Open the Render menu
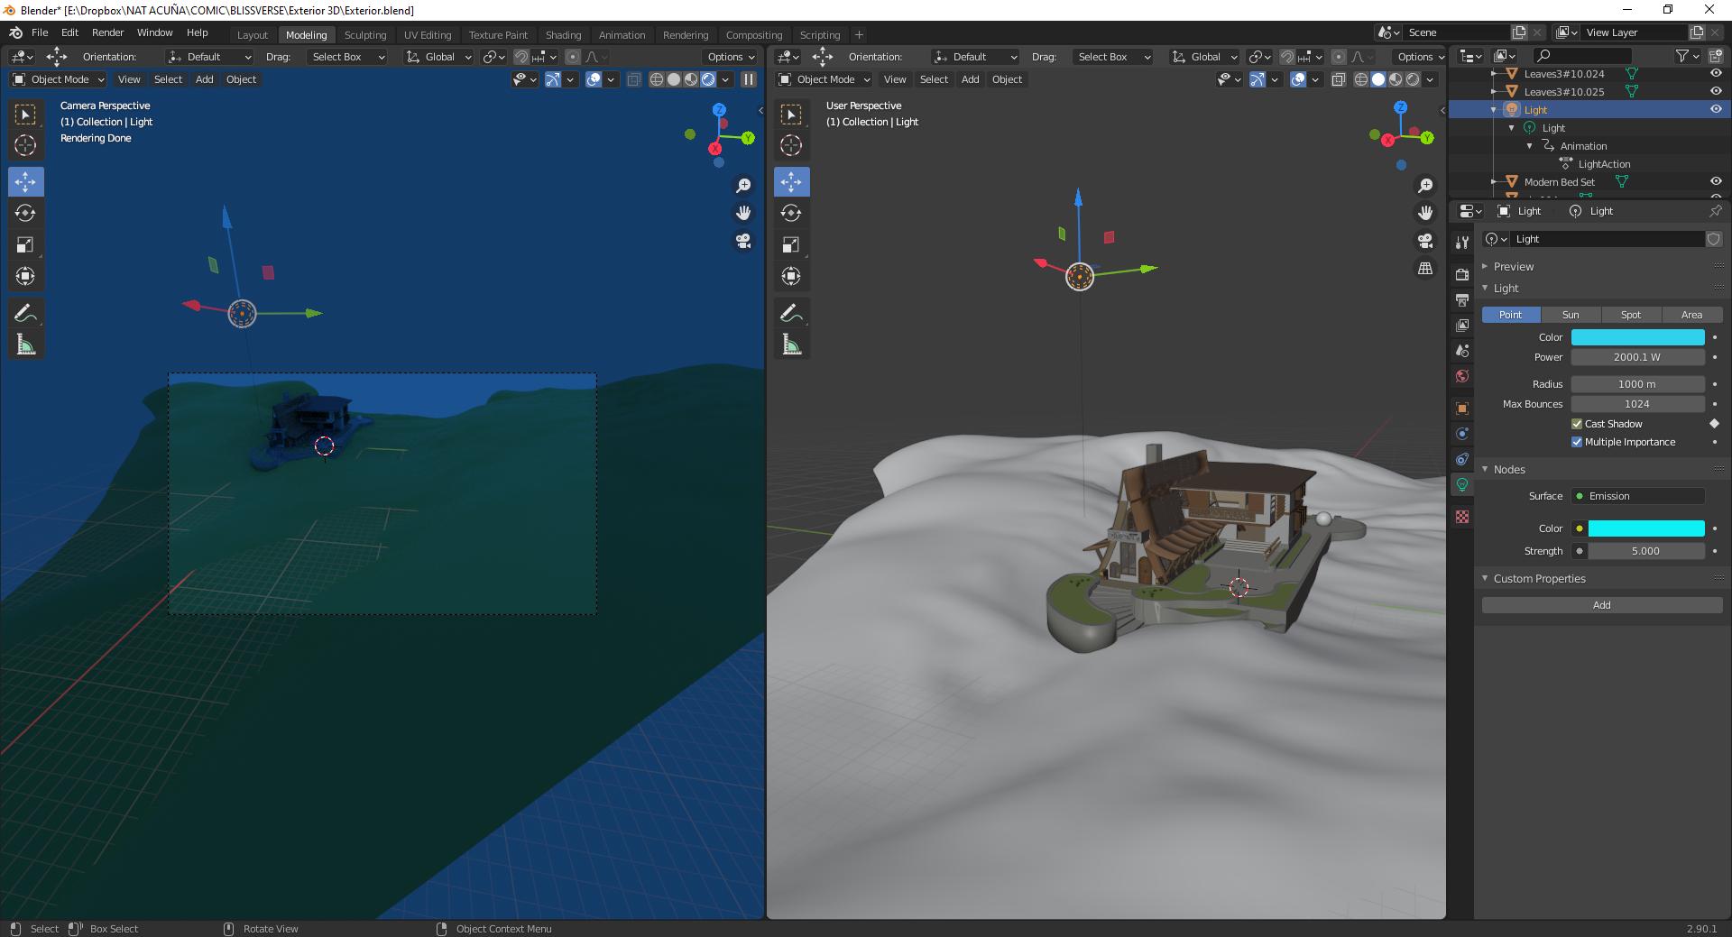 108,32
